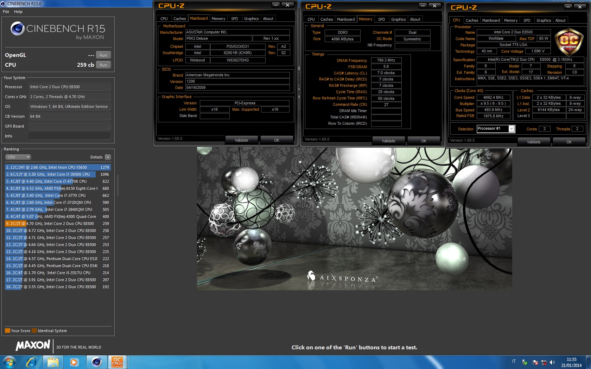Select ranking row 2 Core i7-3930K
This screenshot has height=369, width=591.
tap(58, 174)
